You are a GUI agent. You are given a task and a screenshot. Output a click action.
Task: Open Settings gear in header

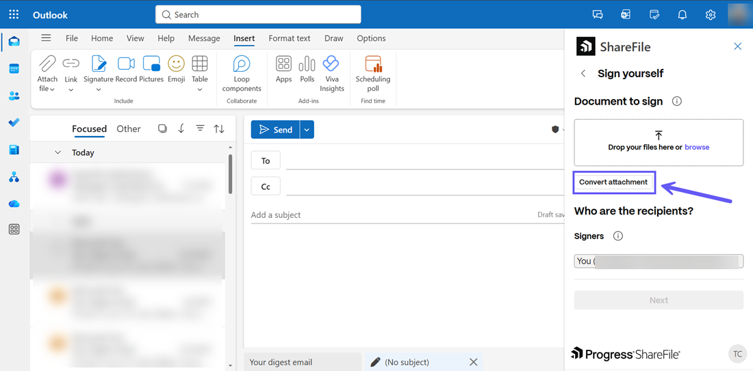pyautogui.click(x=711, y=14)
